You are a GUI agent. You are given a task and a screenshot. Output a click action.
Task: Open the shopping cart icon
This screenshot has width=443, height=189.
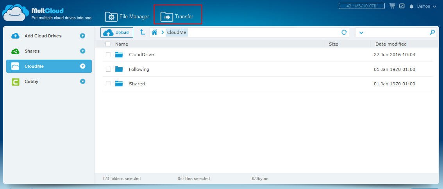(392, 5)
